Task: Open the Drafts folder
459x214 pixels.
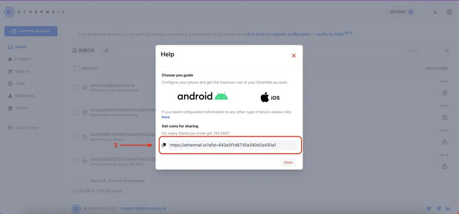Action: click(x=19, y=71)
